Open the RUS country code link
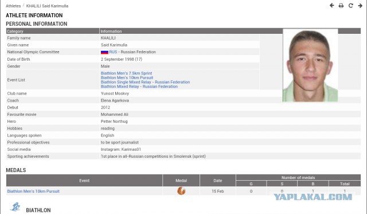Viewport: 367px width, 214px height. click(113, 52)
